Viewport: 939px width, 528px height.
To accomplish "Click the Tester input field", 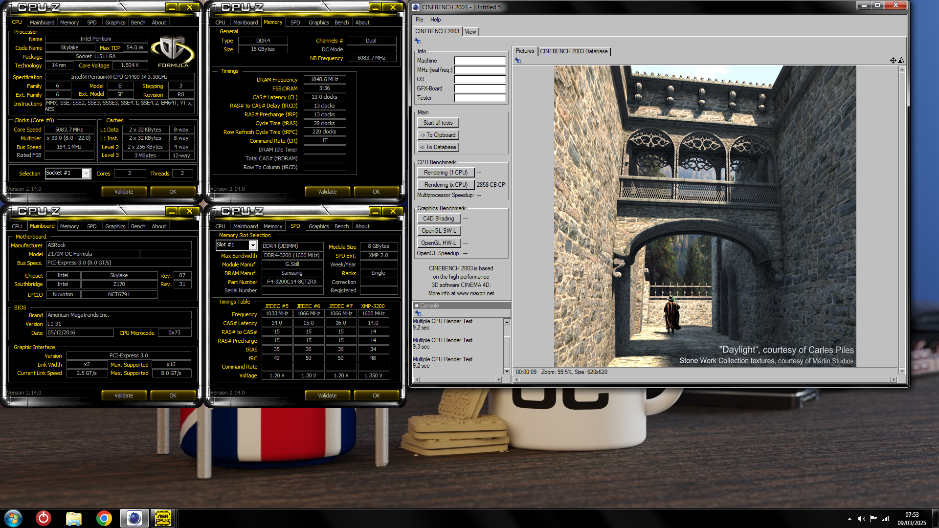I will (x=480, y=98).
